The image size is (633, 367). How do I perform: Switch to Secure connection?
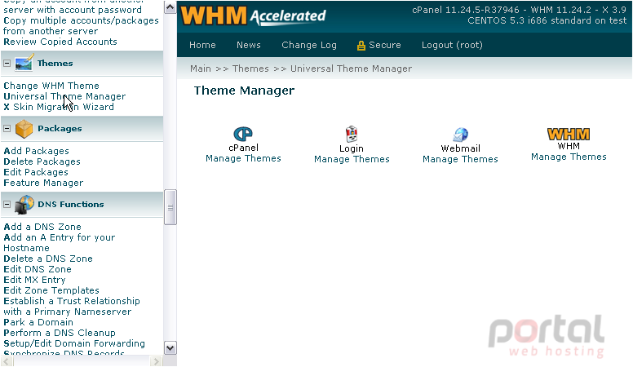point(384,45)
